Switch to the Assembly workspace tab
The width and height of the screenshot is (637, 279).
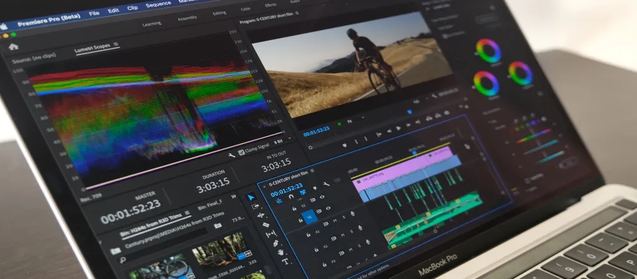point(187,19)
